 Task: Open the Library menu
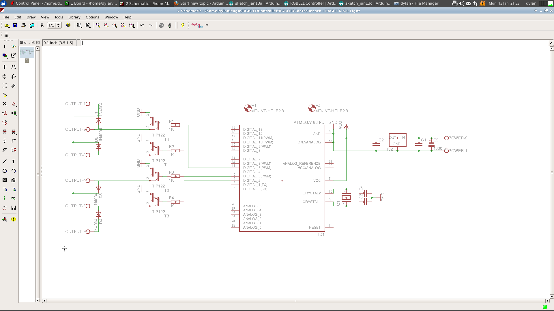point(74,17)
